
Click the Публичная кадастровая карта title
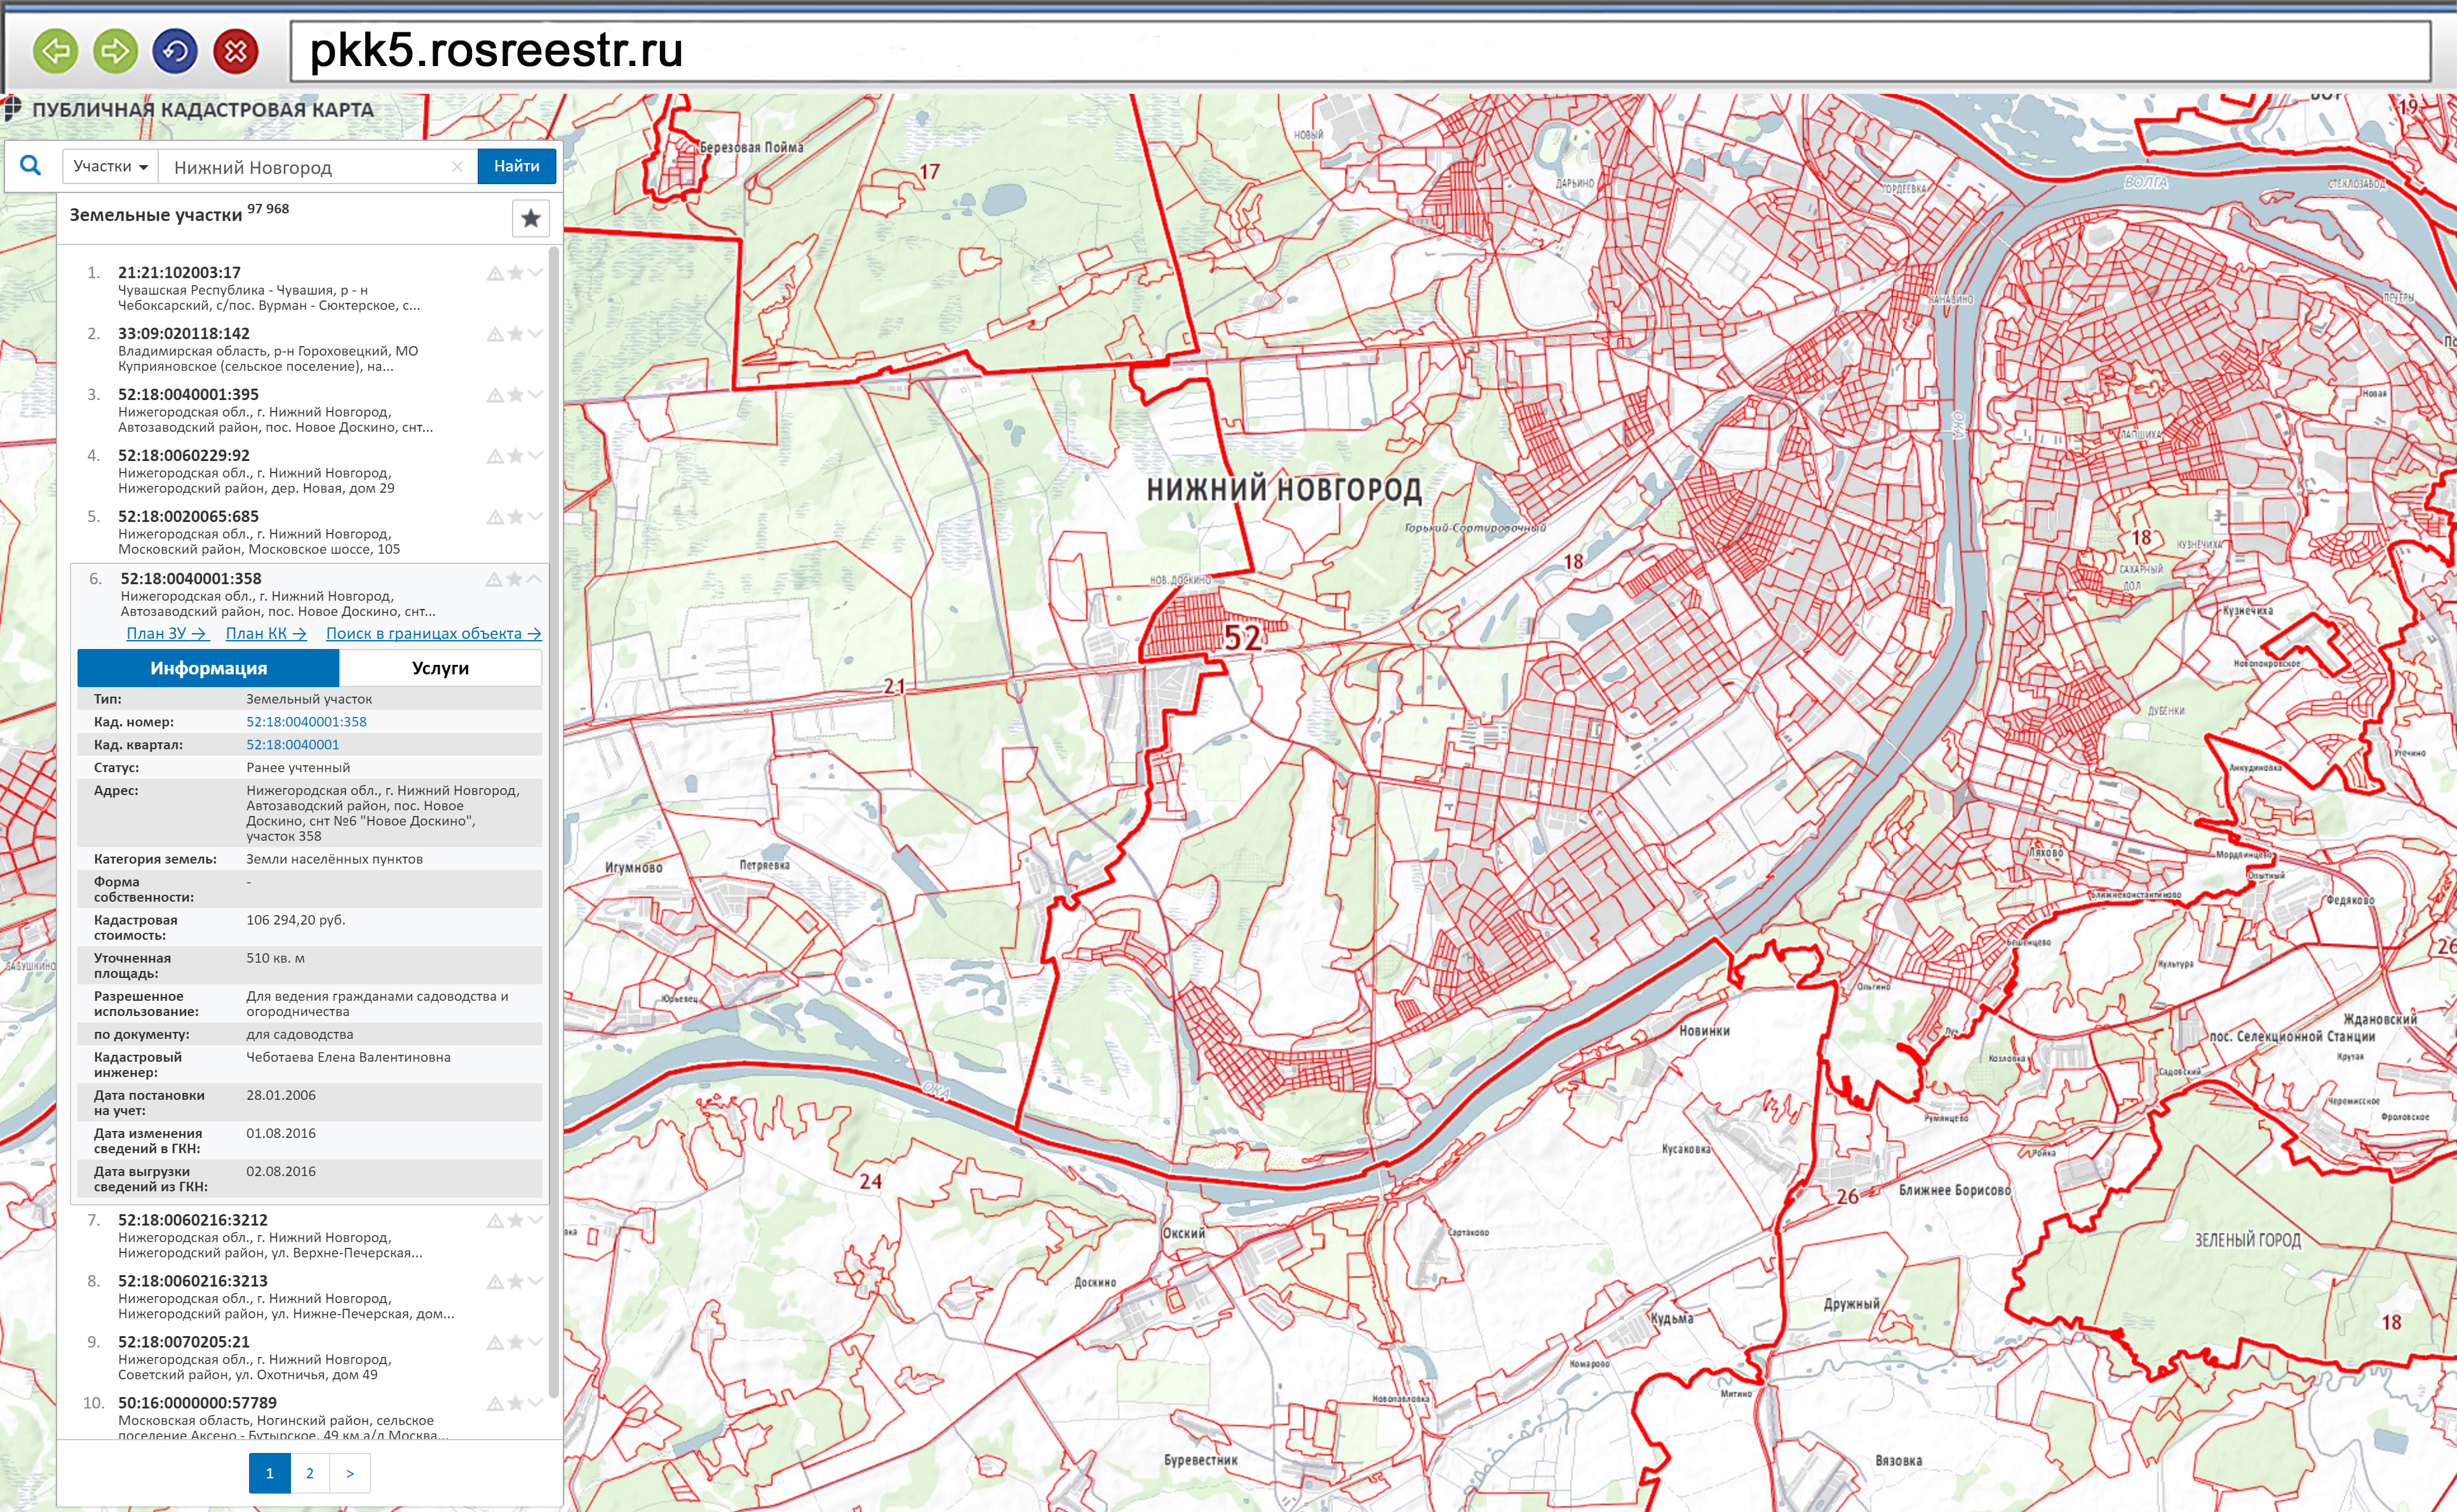tap(202, 110)
